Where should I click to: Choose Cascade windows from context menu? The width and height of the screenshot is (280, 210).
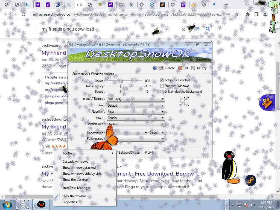point(85,161)
